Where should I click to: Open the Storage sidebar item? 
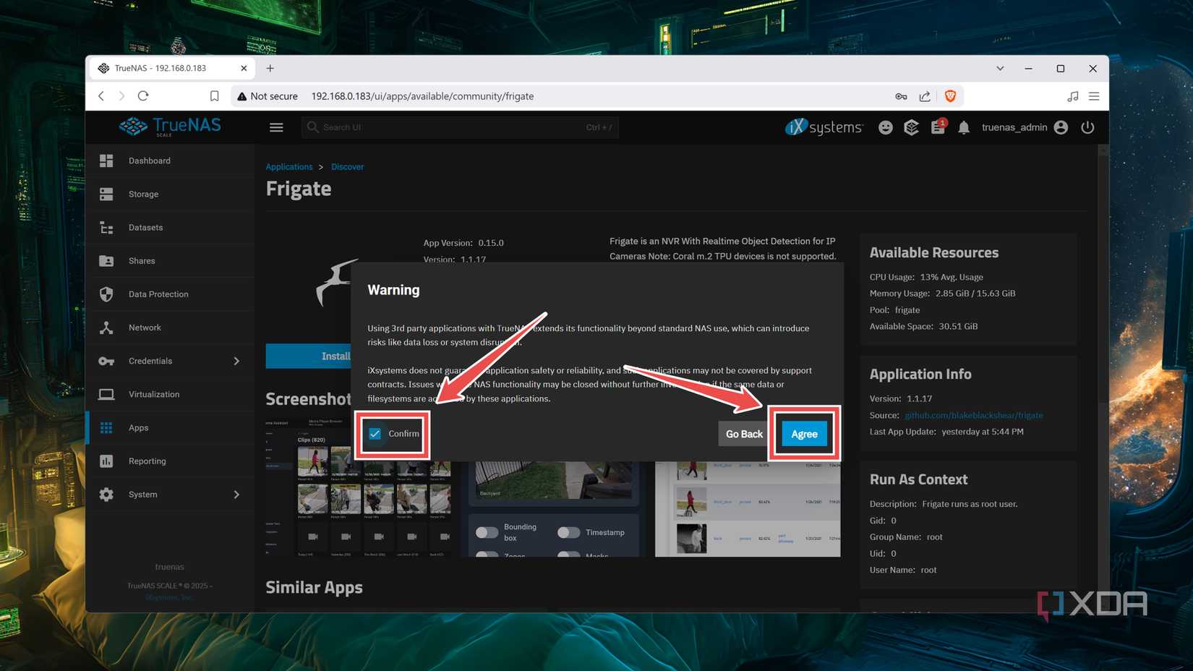[170, 194]
